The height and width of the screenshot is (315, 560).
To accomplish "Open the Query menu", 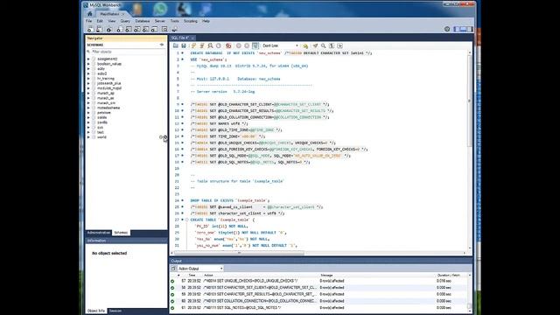I will click(125, 21).
